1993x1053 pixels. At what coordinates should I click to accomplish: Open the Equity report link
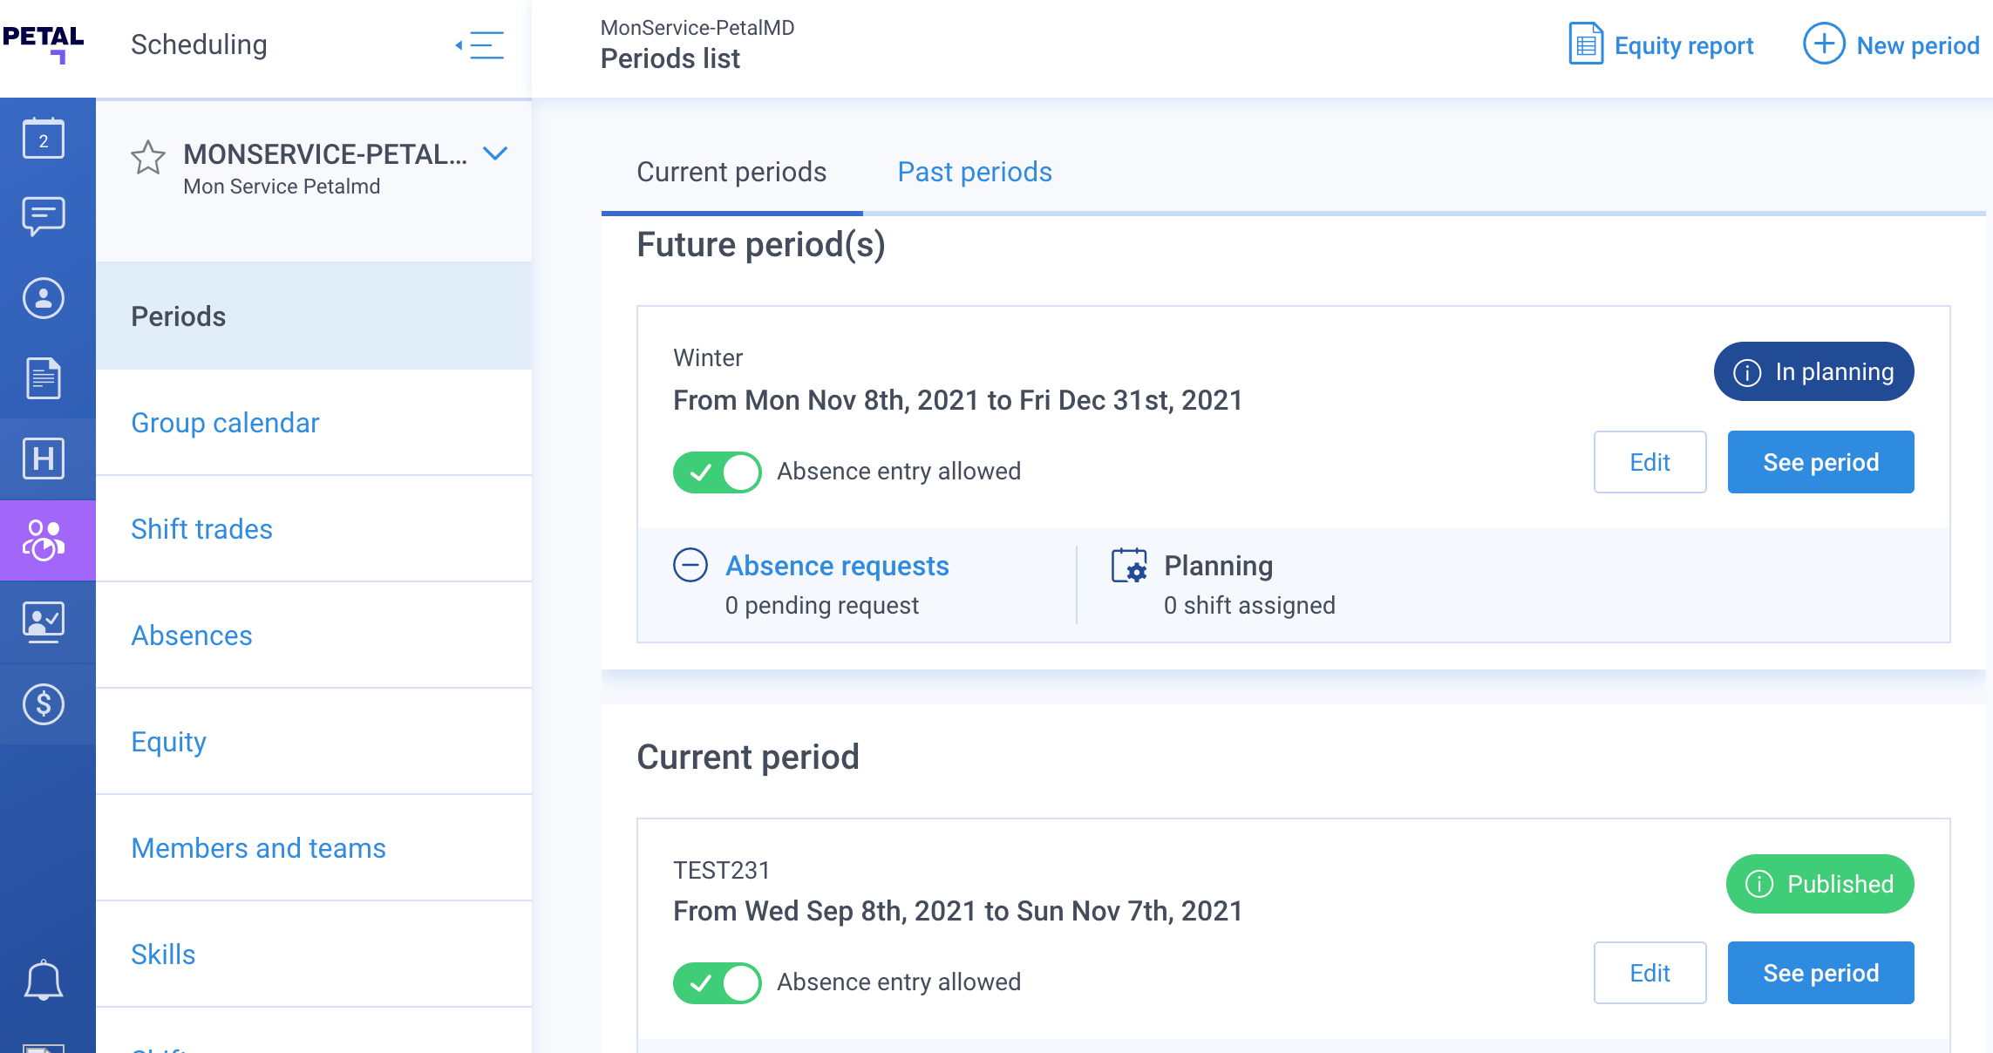(1662, 44)
